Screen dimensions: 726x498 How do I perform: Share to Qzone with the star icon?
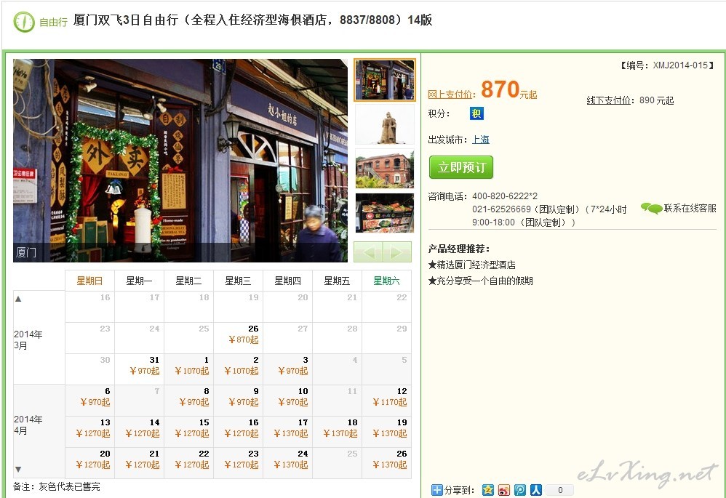tap(487, 490)
